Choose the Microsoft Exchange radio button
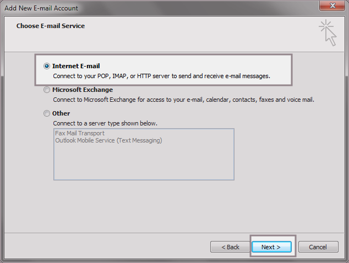Image resolution: width=349 pixels, height=263 pixels. tap(47, 90)
